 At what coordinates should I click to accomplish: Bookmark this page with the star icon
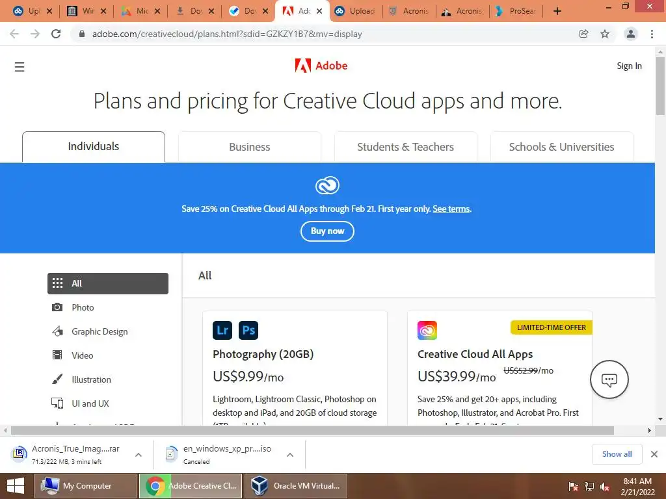point(605,34)
